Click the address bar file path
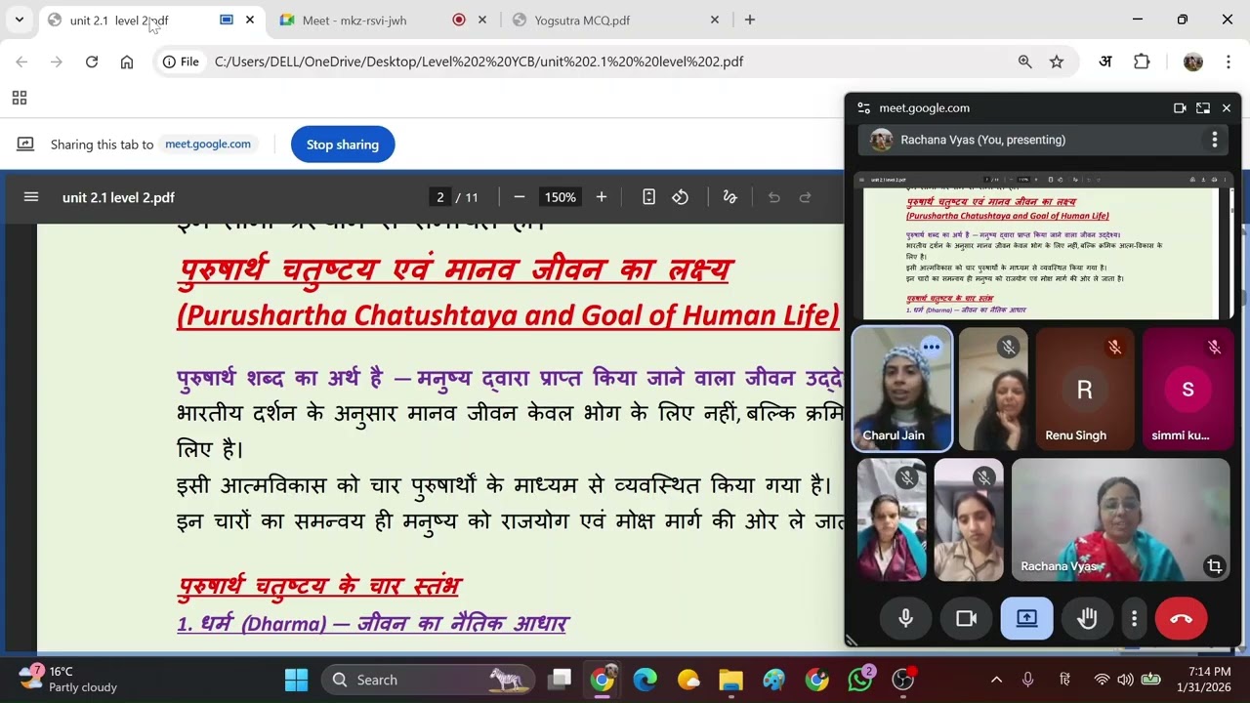This screenshot has width=1250, height=703. [479, 62]
